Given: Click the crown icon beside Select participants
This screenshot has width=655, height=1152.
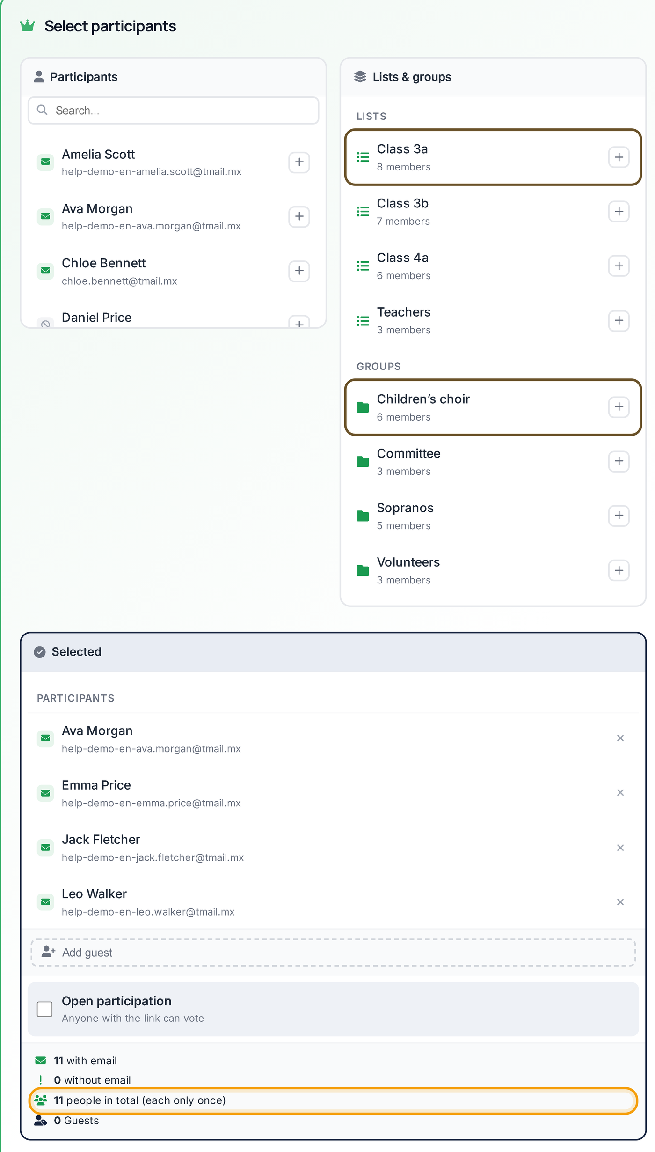Looking at the screenshot, I should click(28, 25).
